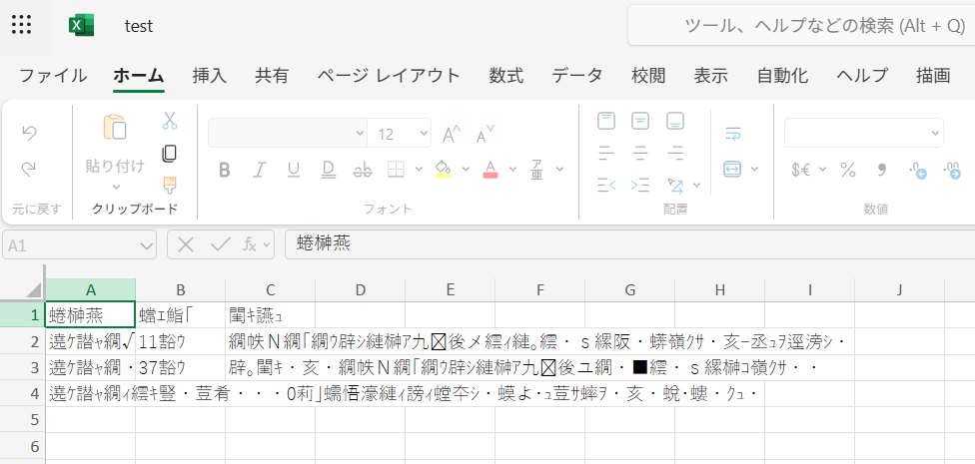Increase font size with larger A
The width and height of the screenshot is (975, 464).
pyautogui.click(x=452, y=134)
